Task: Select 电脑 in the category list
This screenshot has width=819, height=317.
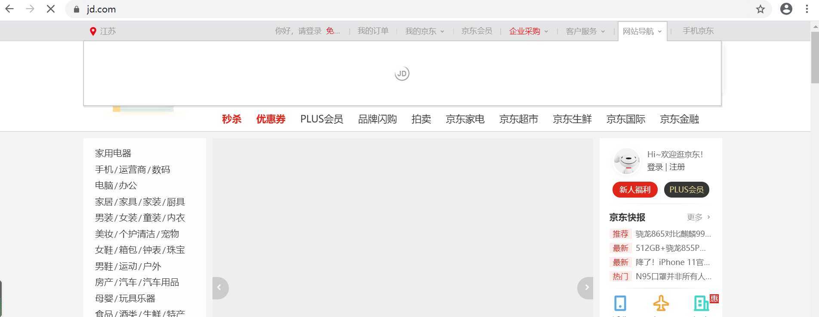Action: point(104,186)
